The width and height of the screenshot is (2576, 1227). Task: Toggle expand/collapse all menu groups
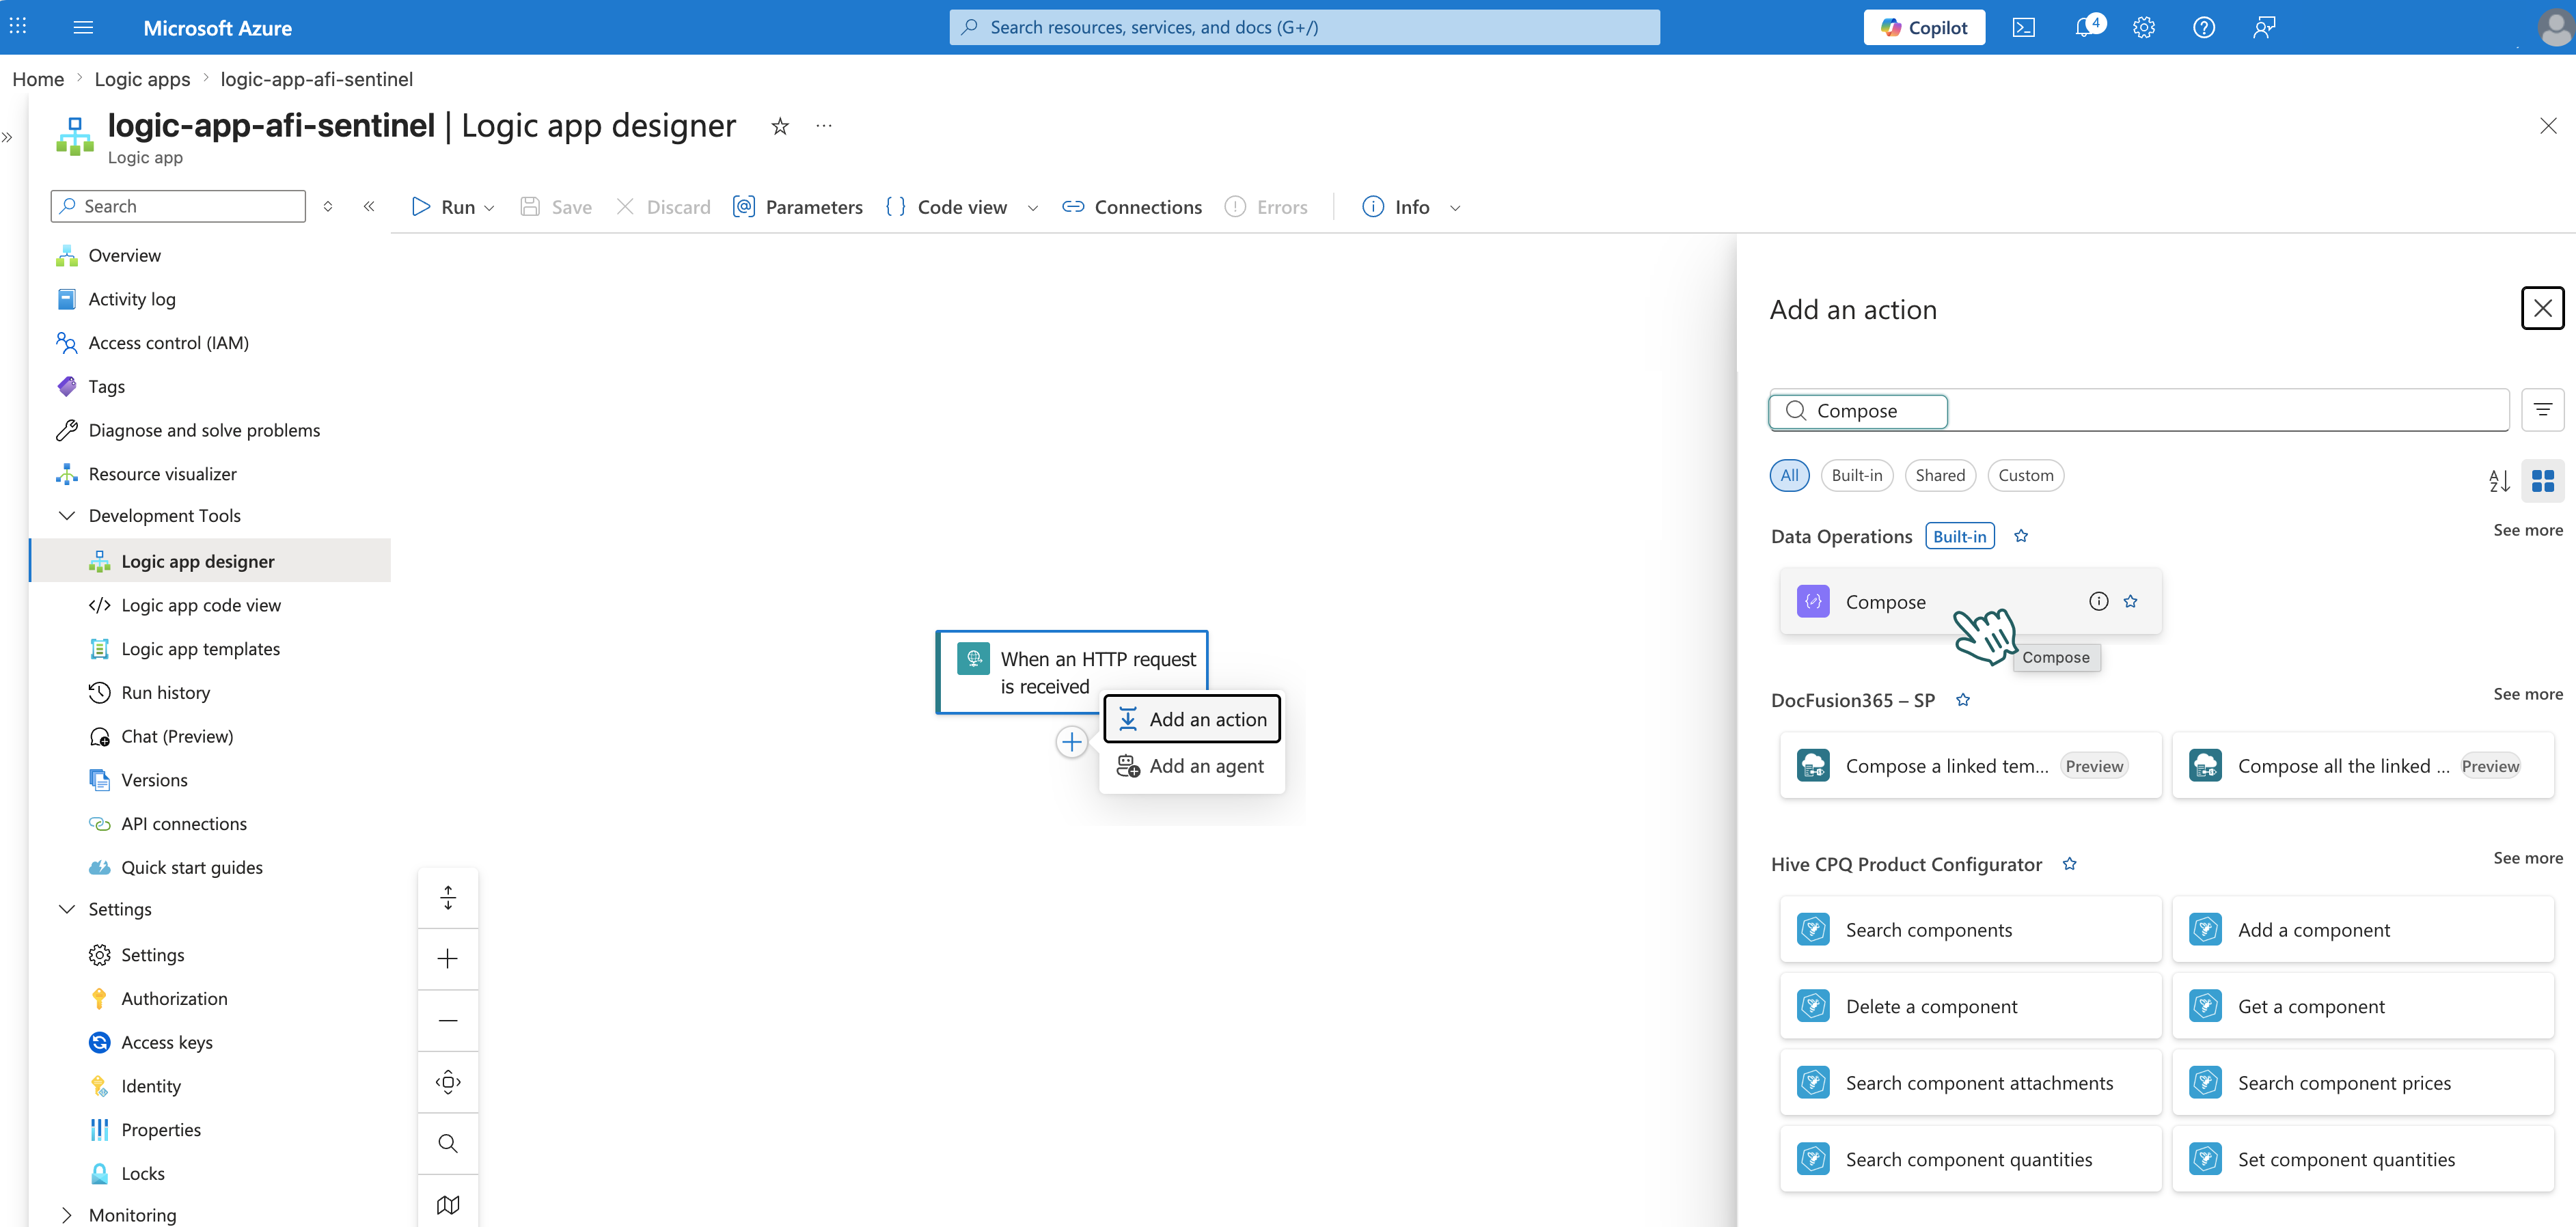pos(328,206)
